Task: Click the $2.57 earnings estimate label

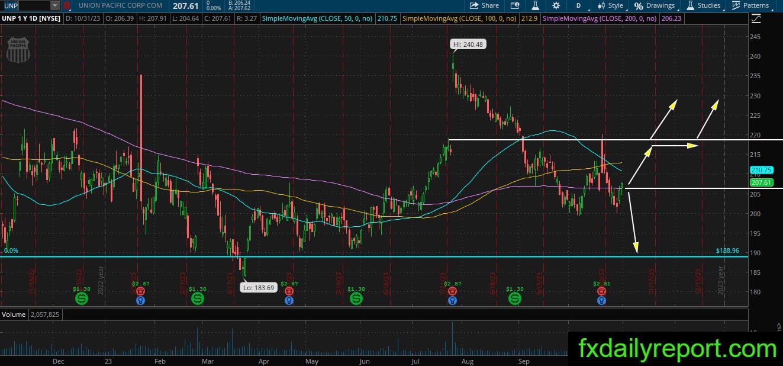Action: 453,284
